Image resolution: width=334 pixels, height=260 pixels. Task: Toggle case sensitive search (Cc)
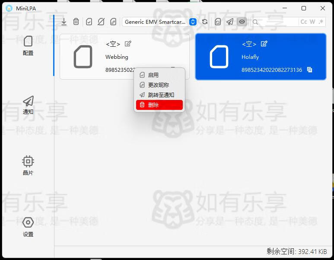click(304, 22)
